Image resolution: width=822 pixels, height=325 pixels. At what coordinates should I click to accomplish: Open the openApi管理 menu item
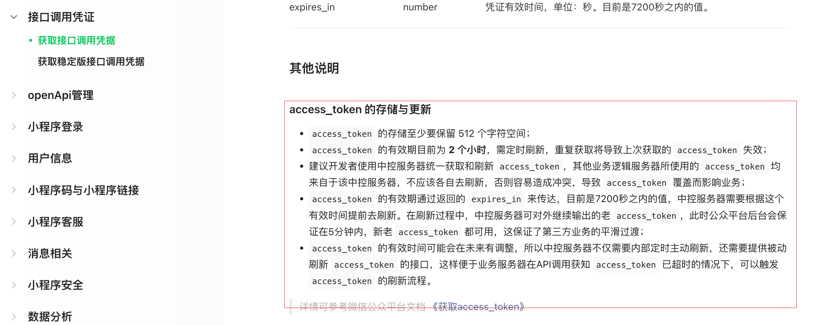[x=61, y=95]
